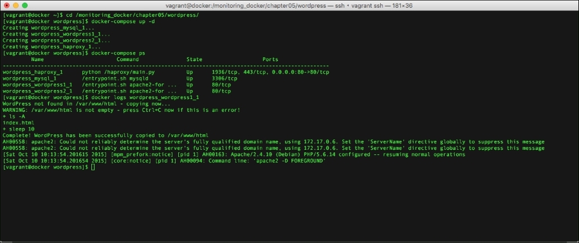Image resolution: width=579 pixels, height=243 pixels.
Task: Click 'Creating wordpress_mysql_1...' output line
Action: [x=48, y=28]
